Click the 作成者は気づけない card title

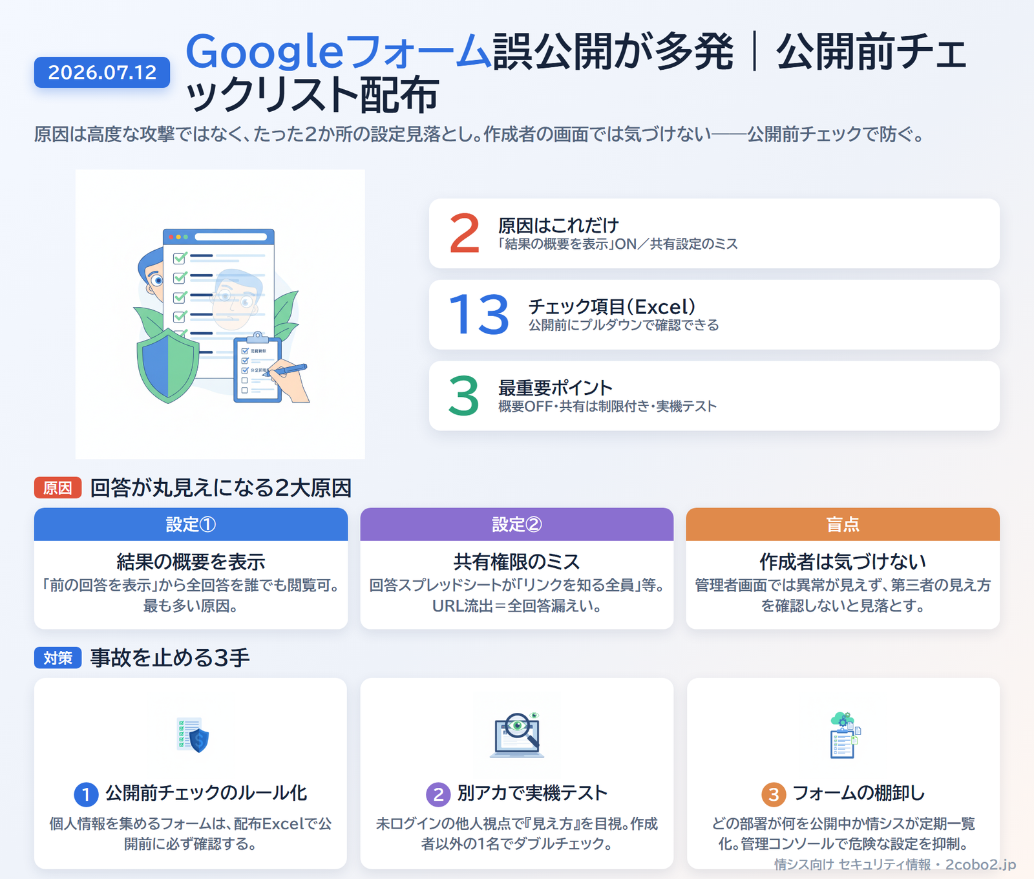(x=843, y=562)
